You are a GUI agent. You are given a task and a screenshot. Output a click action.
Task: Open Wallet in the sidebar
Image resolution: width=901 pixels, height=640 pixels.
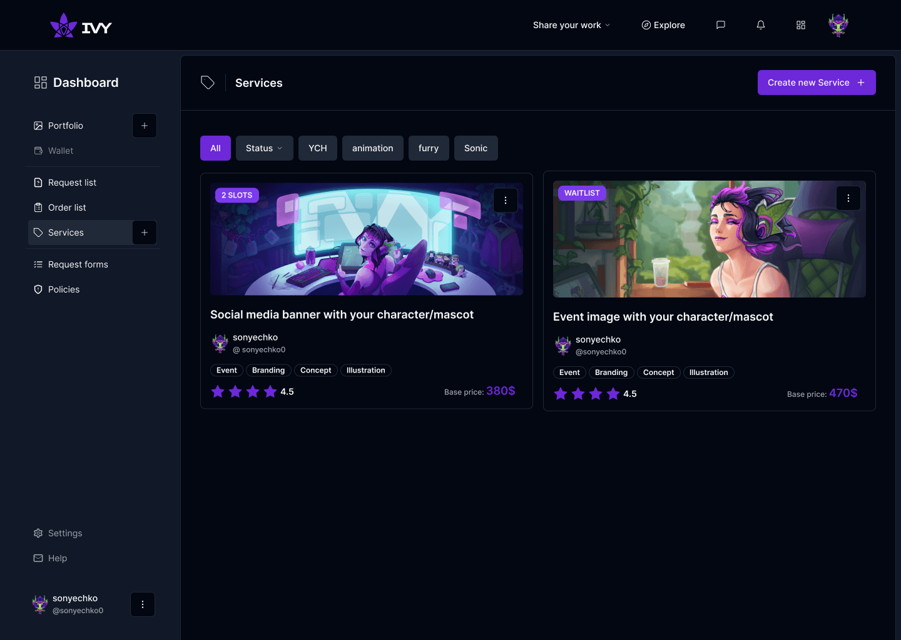(x=61, y=151)
